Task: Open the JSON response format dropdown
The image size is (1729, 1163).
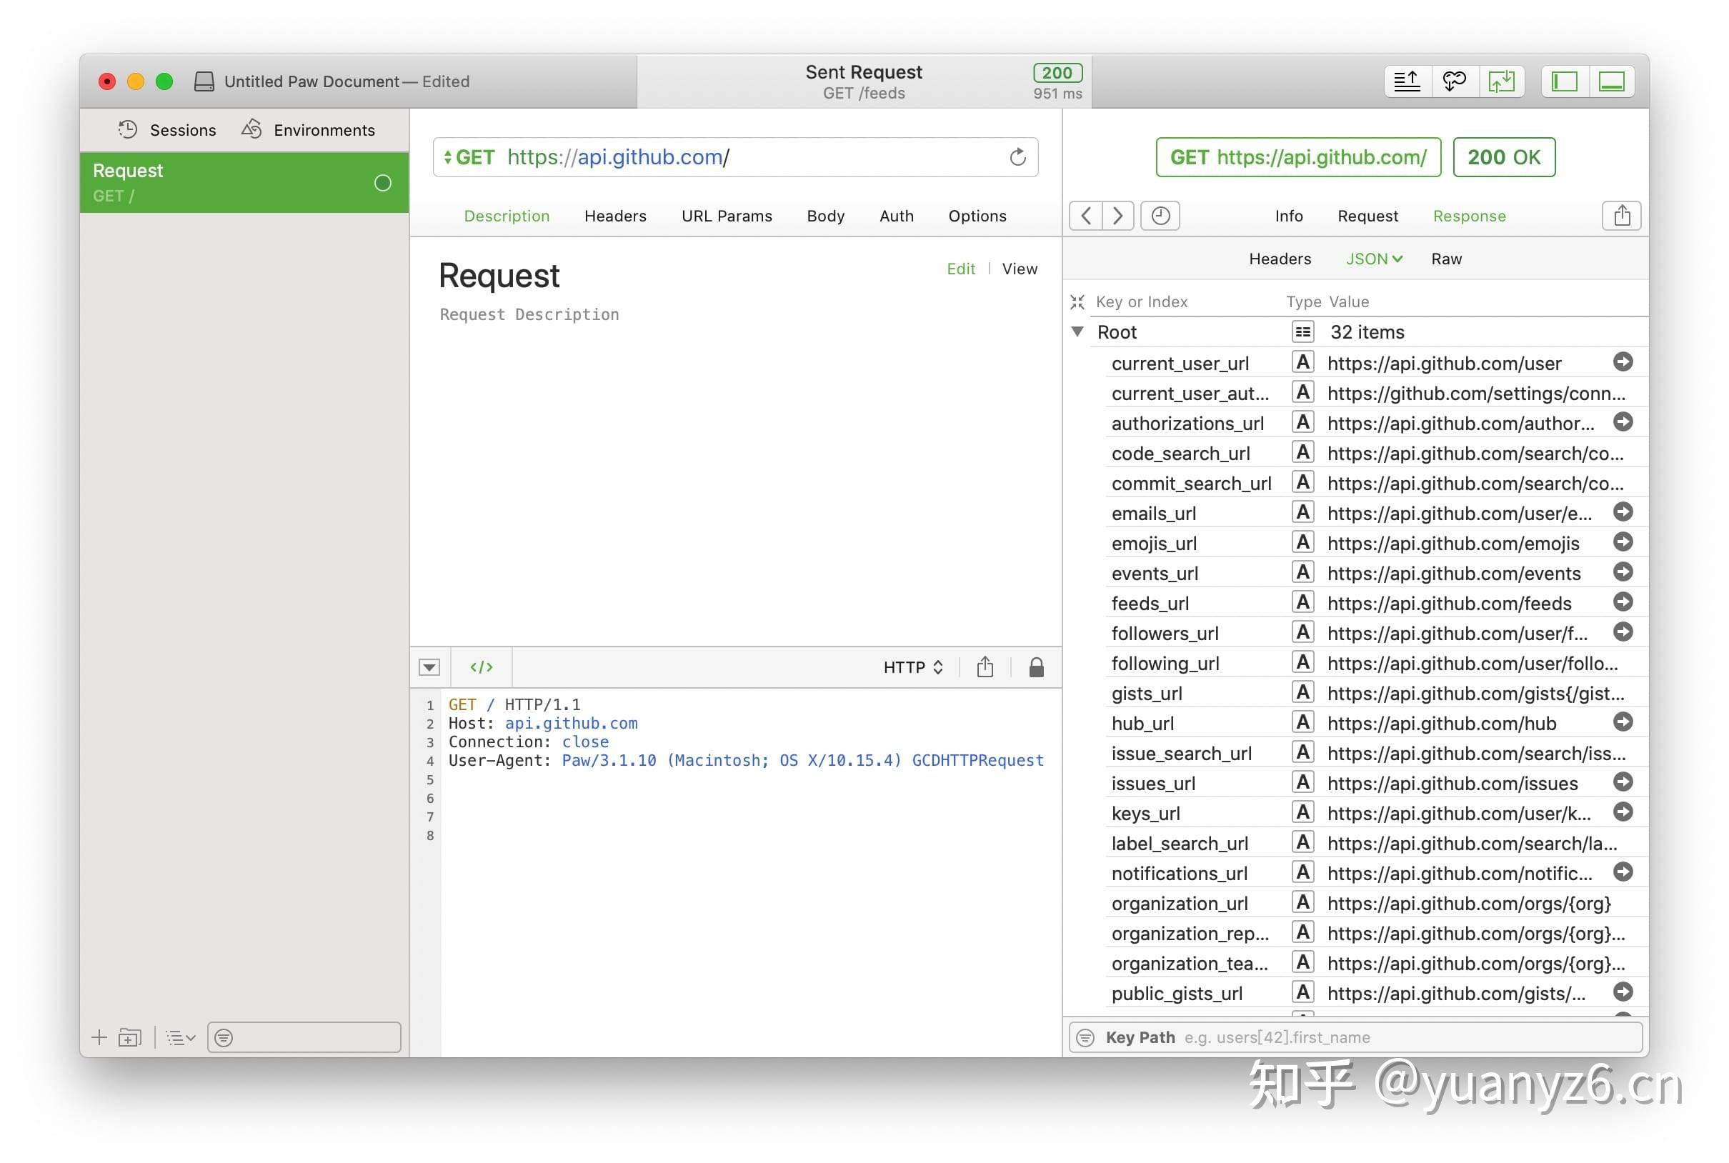Action: tap(1374, 258)
